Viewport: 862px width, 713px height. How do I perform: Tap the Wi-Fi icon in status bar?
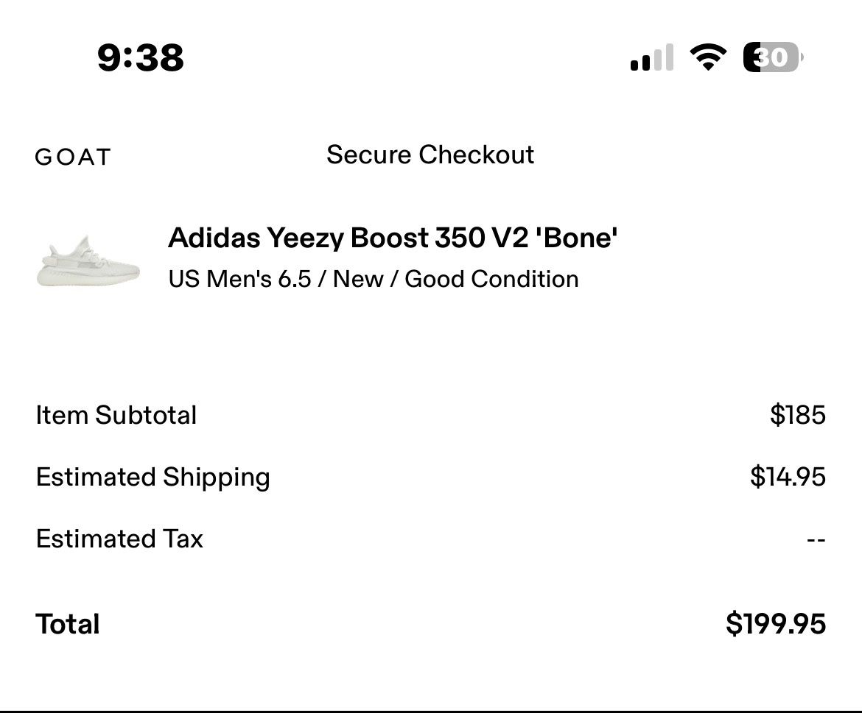(x=708, y=57)
